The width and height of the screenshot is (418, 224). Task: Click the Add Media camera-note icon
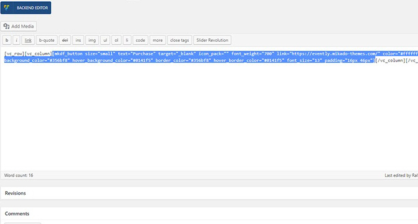(x=7, y=26)
